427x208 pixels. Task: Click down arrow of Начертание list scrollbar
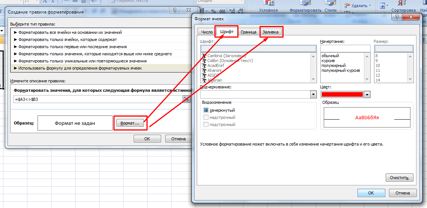(x=368, y=79)
